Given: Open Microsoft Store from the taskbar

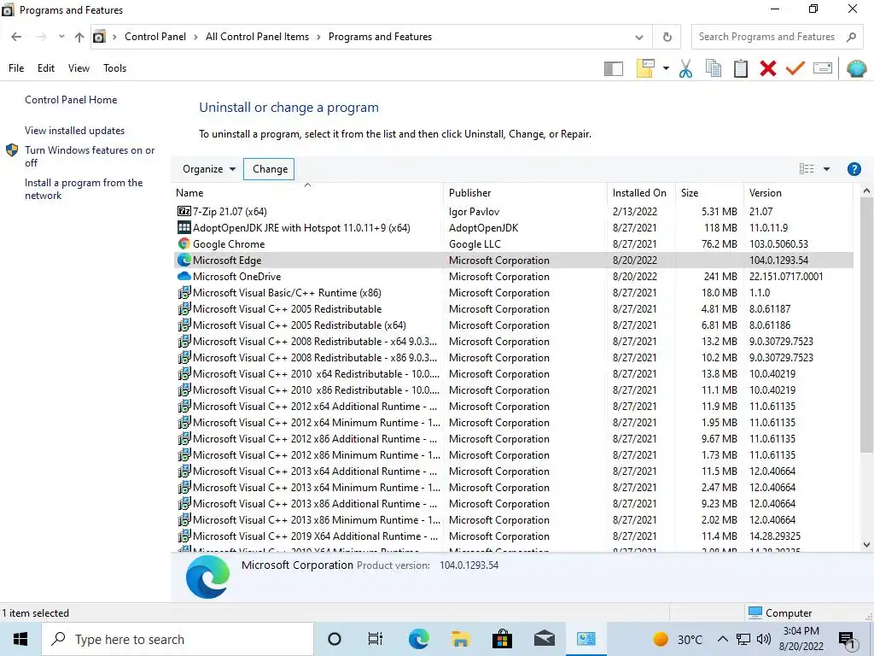Looking at the screenshot, I should tap(502, 639).
